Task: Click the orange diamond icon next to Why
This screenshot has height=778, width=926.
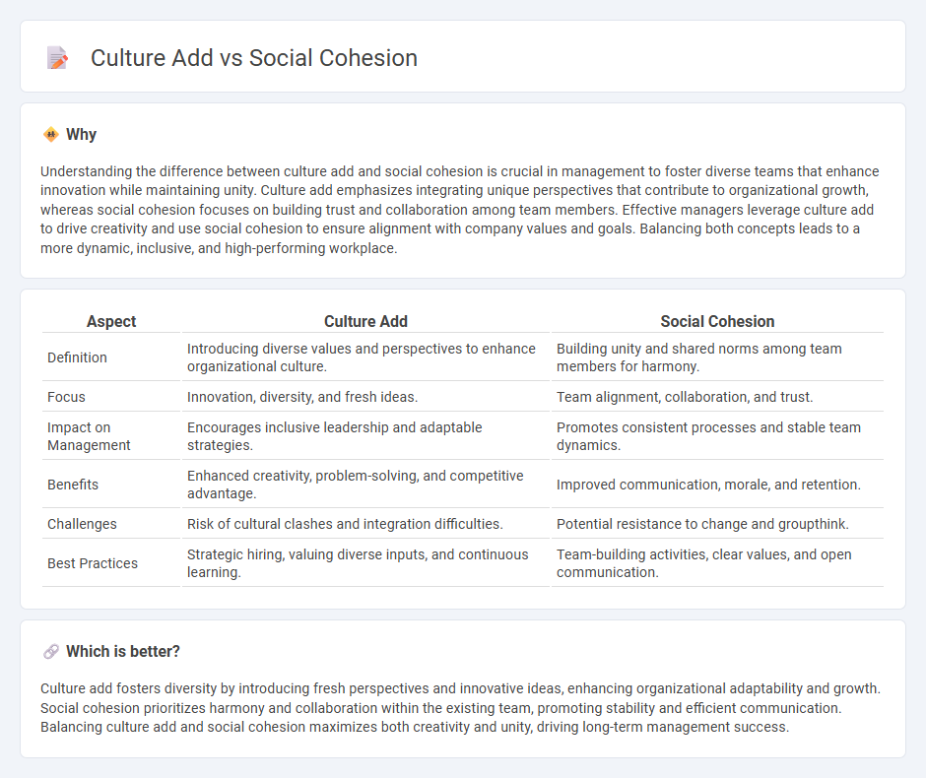Action: click(x=51, y=135)
